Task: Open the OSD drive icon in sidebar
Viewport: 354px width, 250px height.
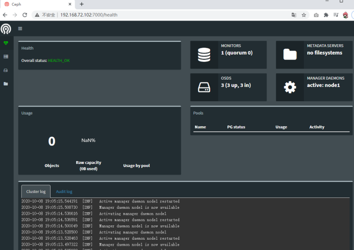Action: point(6,70)
